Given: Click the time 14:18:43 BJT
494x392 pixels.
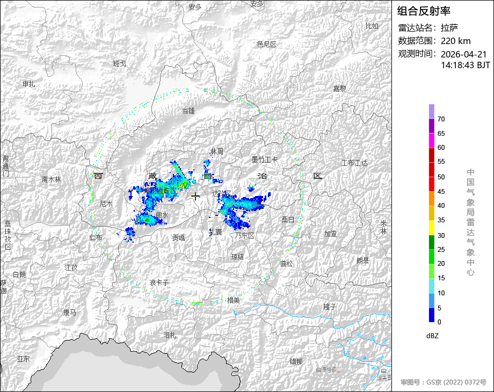Looking at the screenshot, I should coord(466,65).
